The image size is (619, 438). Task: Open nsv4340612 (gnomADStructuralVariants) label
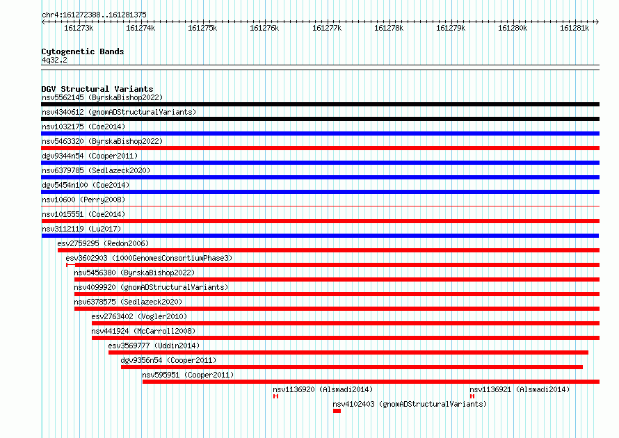click(119, 112)
